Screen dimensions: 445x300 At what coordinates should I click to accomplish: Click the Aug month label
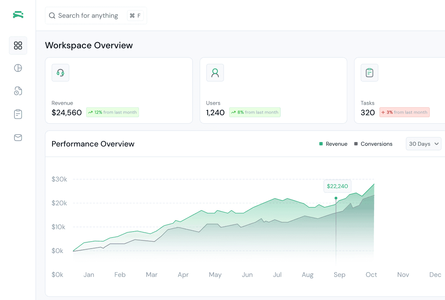(308, 275)
